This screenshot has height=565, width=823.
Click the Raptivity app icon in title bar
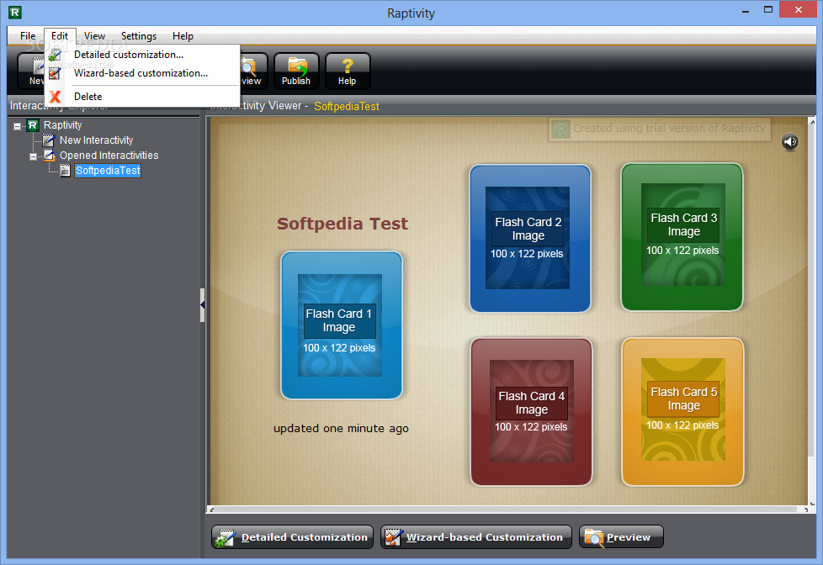point(14,12)
